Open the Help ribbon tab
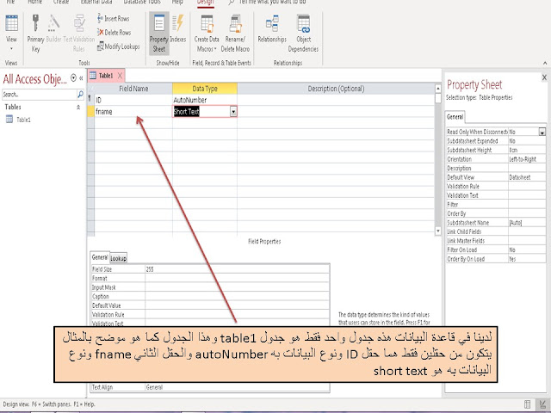Image resolution: width=551 pixels, height=413 pixels. pos(177,2)
